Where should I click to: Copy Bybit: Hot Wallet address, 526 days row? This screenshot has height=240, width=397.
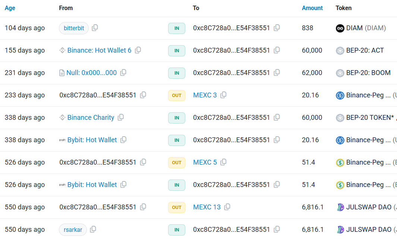coord(123,184)
